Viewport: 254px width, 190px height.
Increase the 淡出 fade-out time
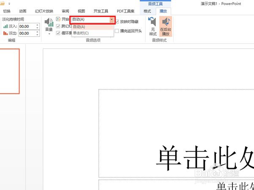(x=37, y=32)
